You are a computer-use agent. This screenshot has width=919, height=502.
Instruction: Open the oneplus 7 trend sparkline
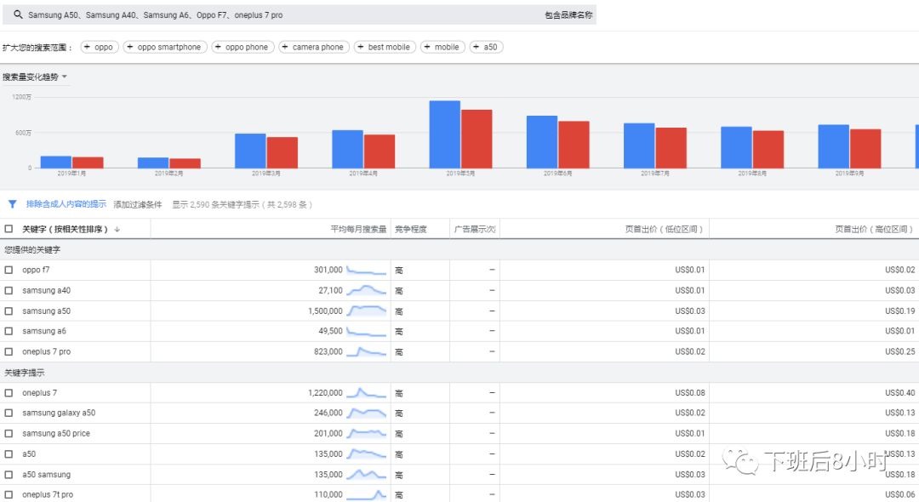point(366,393)
